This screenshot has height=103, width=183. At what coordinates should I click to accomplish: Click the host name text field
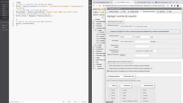[142, 37]
